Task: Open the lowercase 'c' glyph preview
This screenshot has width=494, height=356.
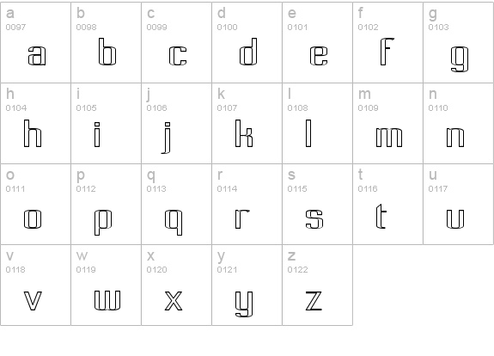Action: 176,43
